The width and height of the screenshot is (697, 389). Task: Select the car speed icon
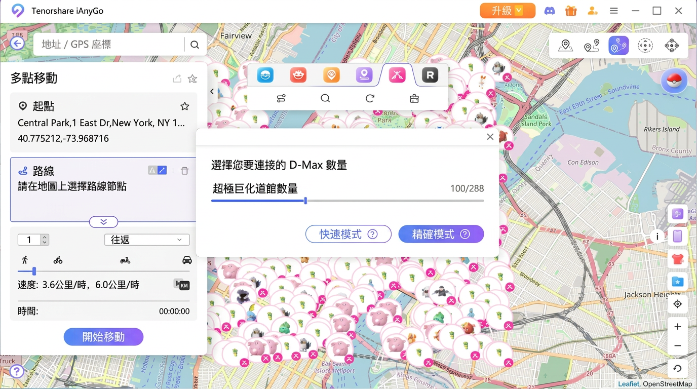point(187,260)
